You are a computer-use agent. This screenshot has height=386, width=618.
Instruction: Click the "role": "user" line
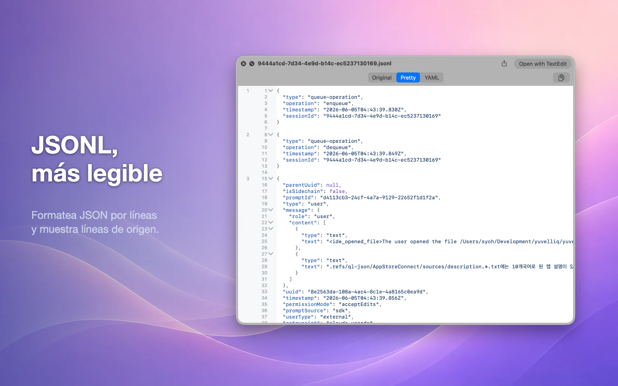312,216
